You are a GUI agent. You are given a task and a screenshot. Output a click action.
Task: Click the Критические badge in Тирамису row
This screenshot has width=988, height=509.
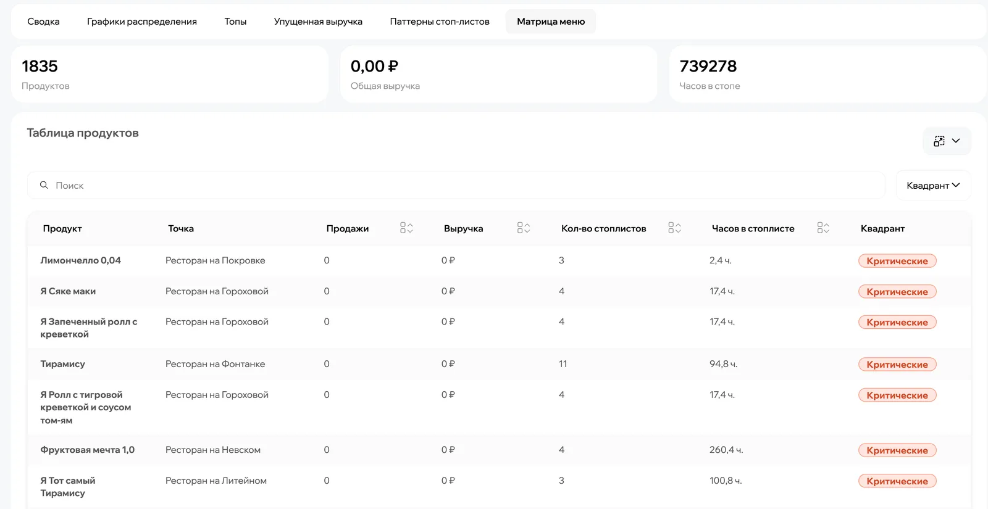pyautogui.click(x=897, y=365)
